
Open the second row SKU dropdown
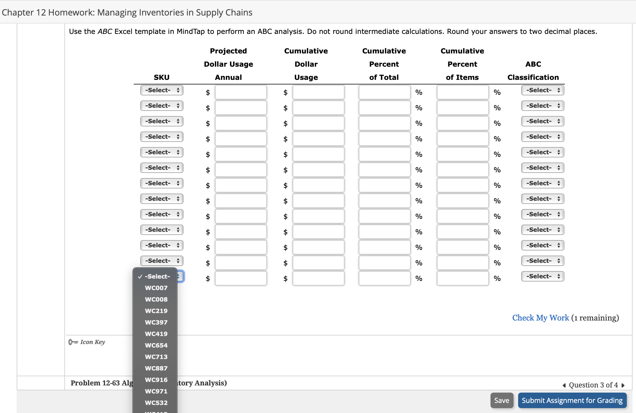[x=162, y=105]
